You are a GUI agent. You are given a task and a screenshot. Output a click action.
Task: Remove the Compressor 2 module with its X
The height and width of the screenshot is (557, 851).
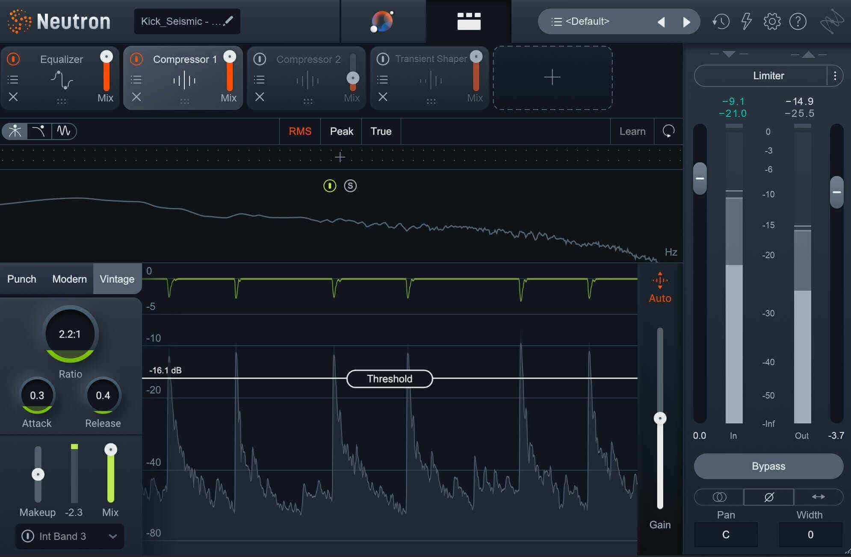pyautogui.click(x=260, y=97)
